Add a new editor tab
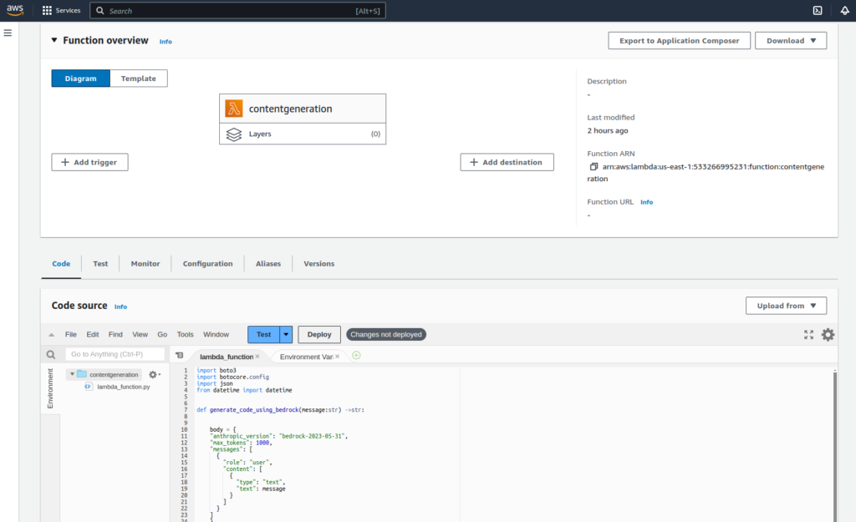 pyautogui.click(x=356, y=356)
